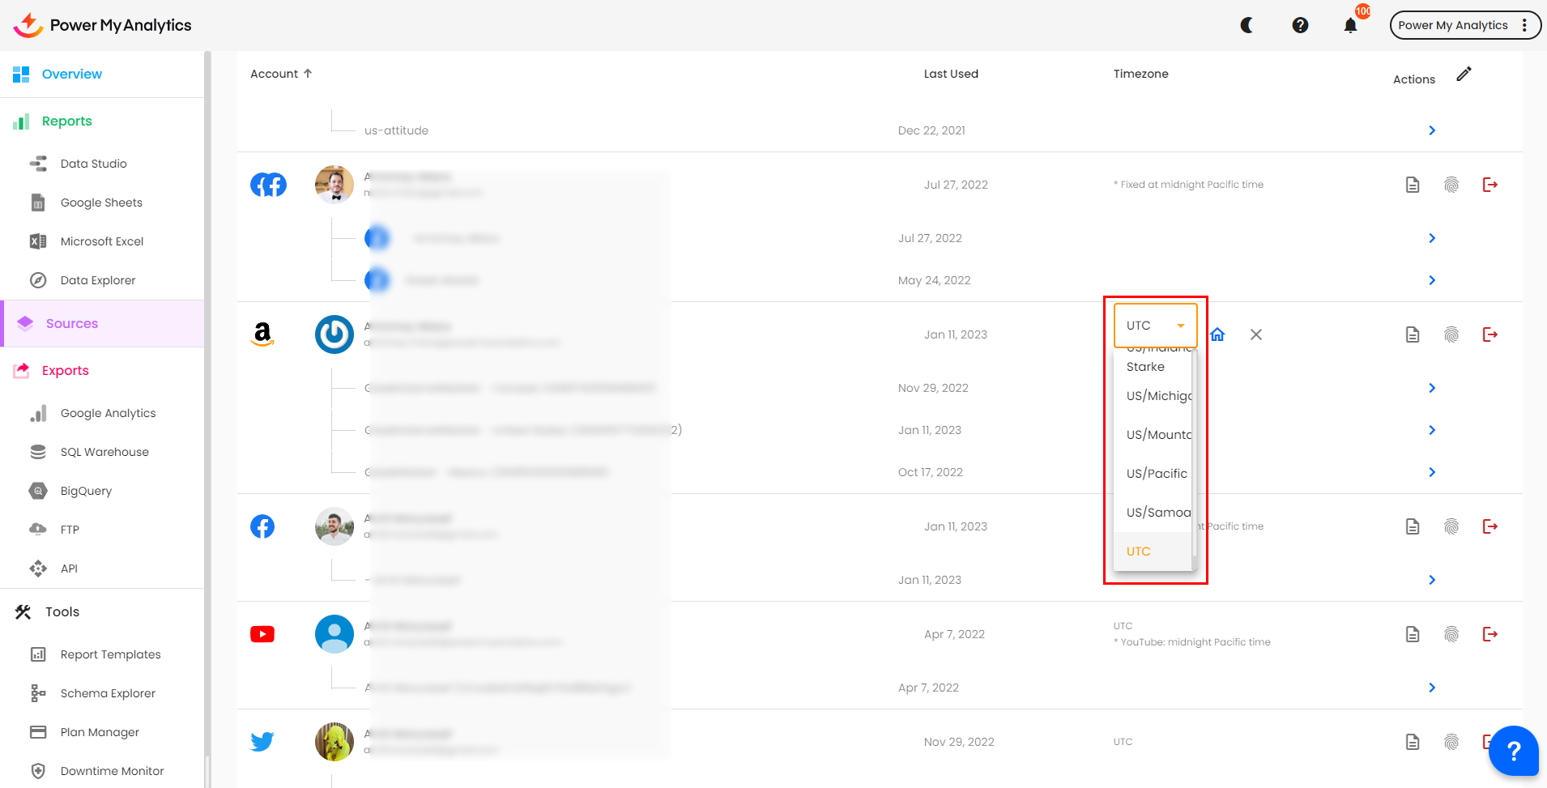Open the notifications bell
Image resolution: width=1547 pixels, height=788 pixels.
click(1350, 26)
